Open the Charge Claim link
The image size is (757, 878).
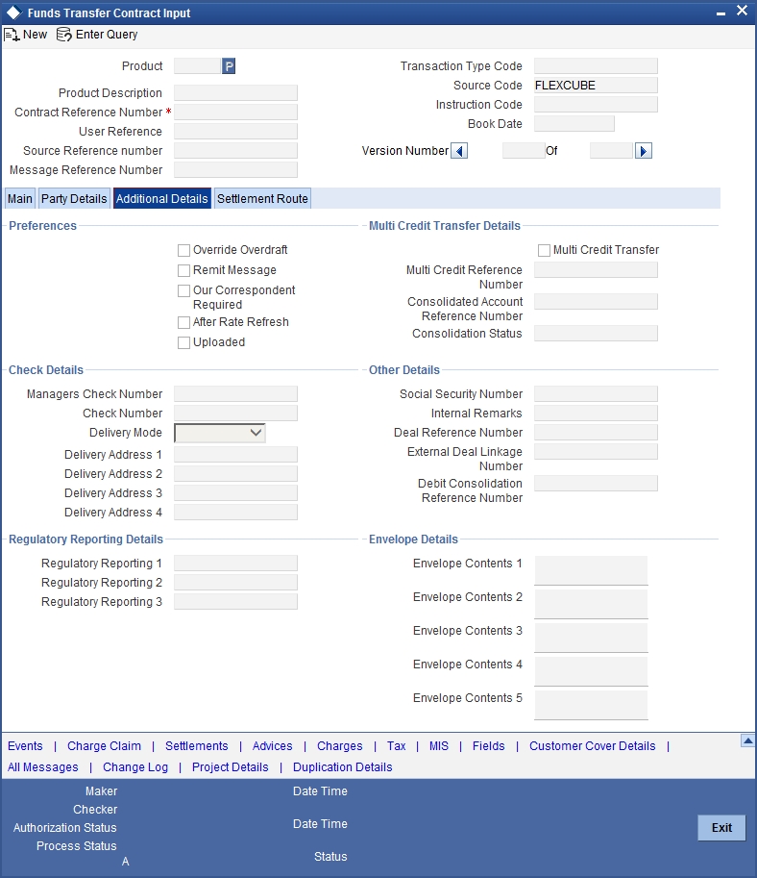pyautogui.click(x=104, y=746)
